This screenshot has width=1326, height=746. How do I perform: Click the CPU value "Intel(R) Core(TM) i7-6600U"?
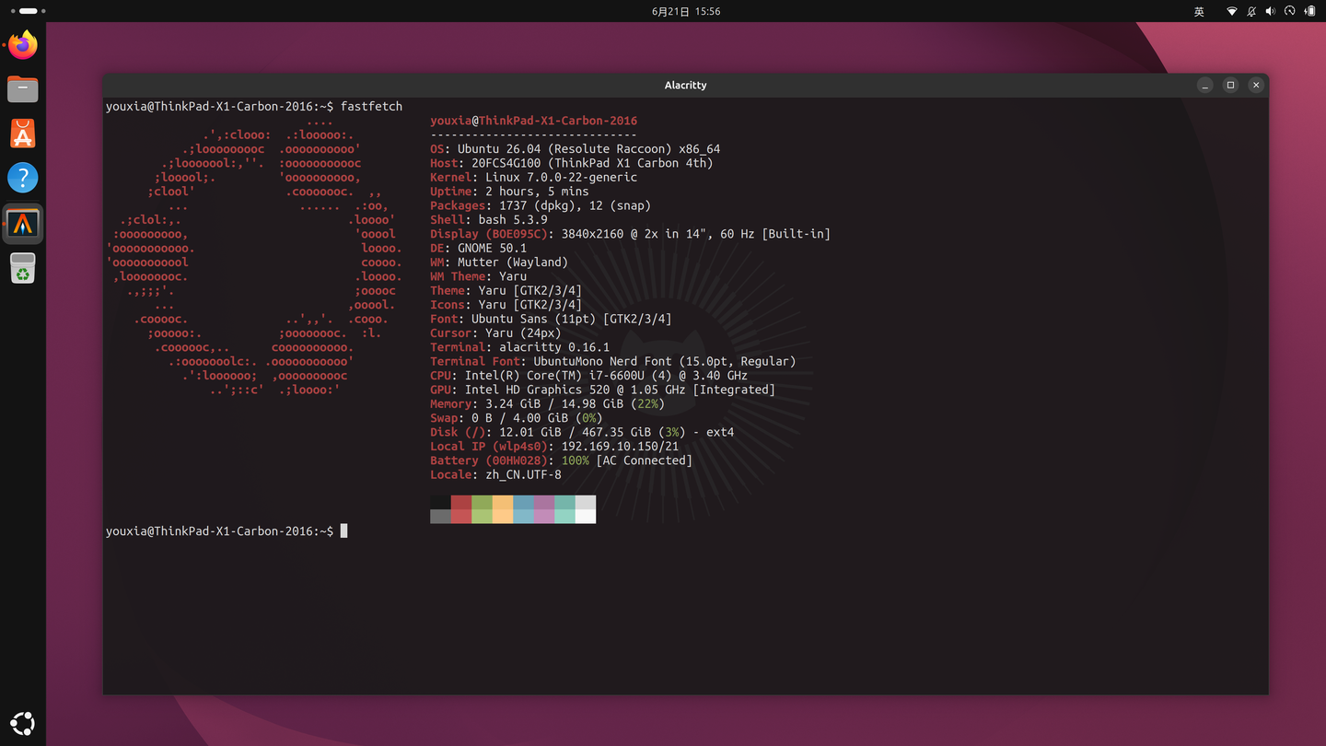(554, 376)
